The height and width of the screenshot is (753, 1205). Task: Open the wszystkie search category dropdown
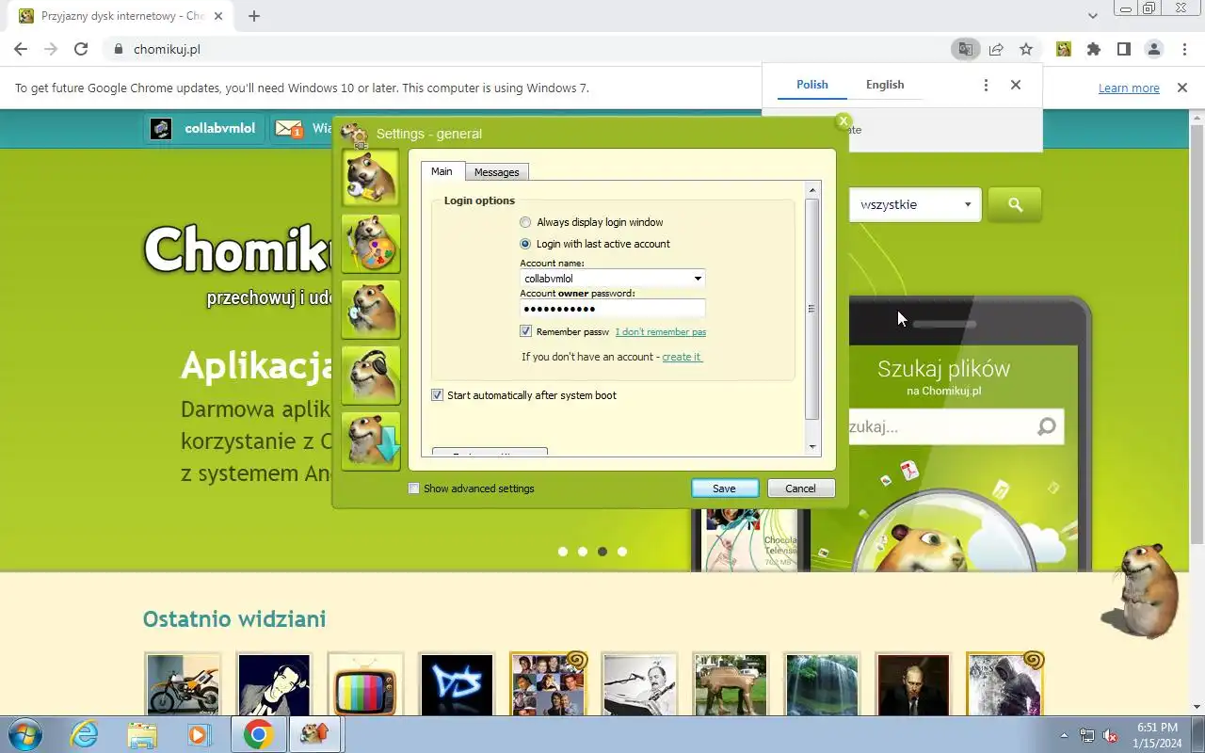[916, 204]
